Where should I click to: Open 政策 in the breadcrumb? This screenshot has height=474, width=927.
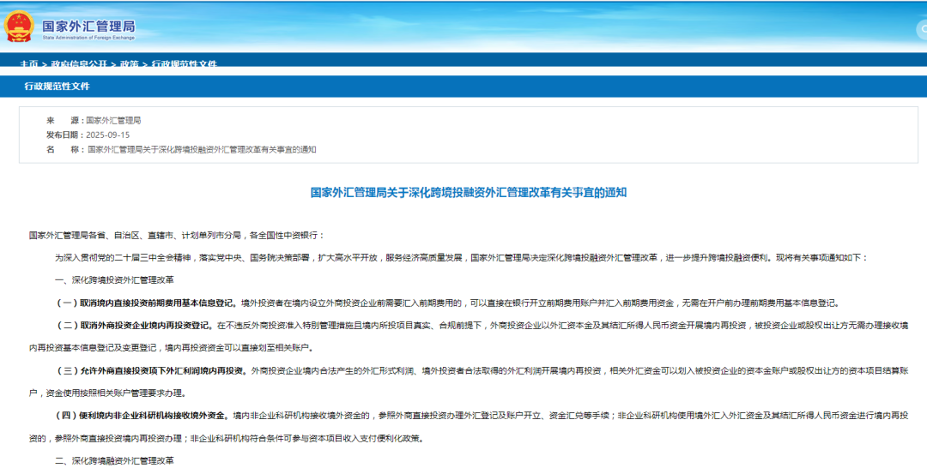(129, 63)
